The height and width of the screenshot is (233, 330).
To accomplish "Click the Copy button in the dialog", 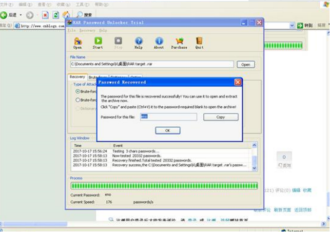I will (x=221, y=117).
